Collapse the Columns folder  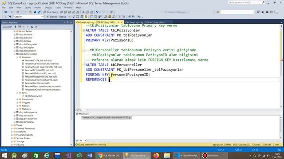[18, 57]
